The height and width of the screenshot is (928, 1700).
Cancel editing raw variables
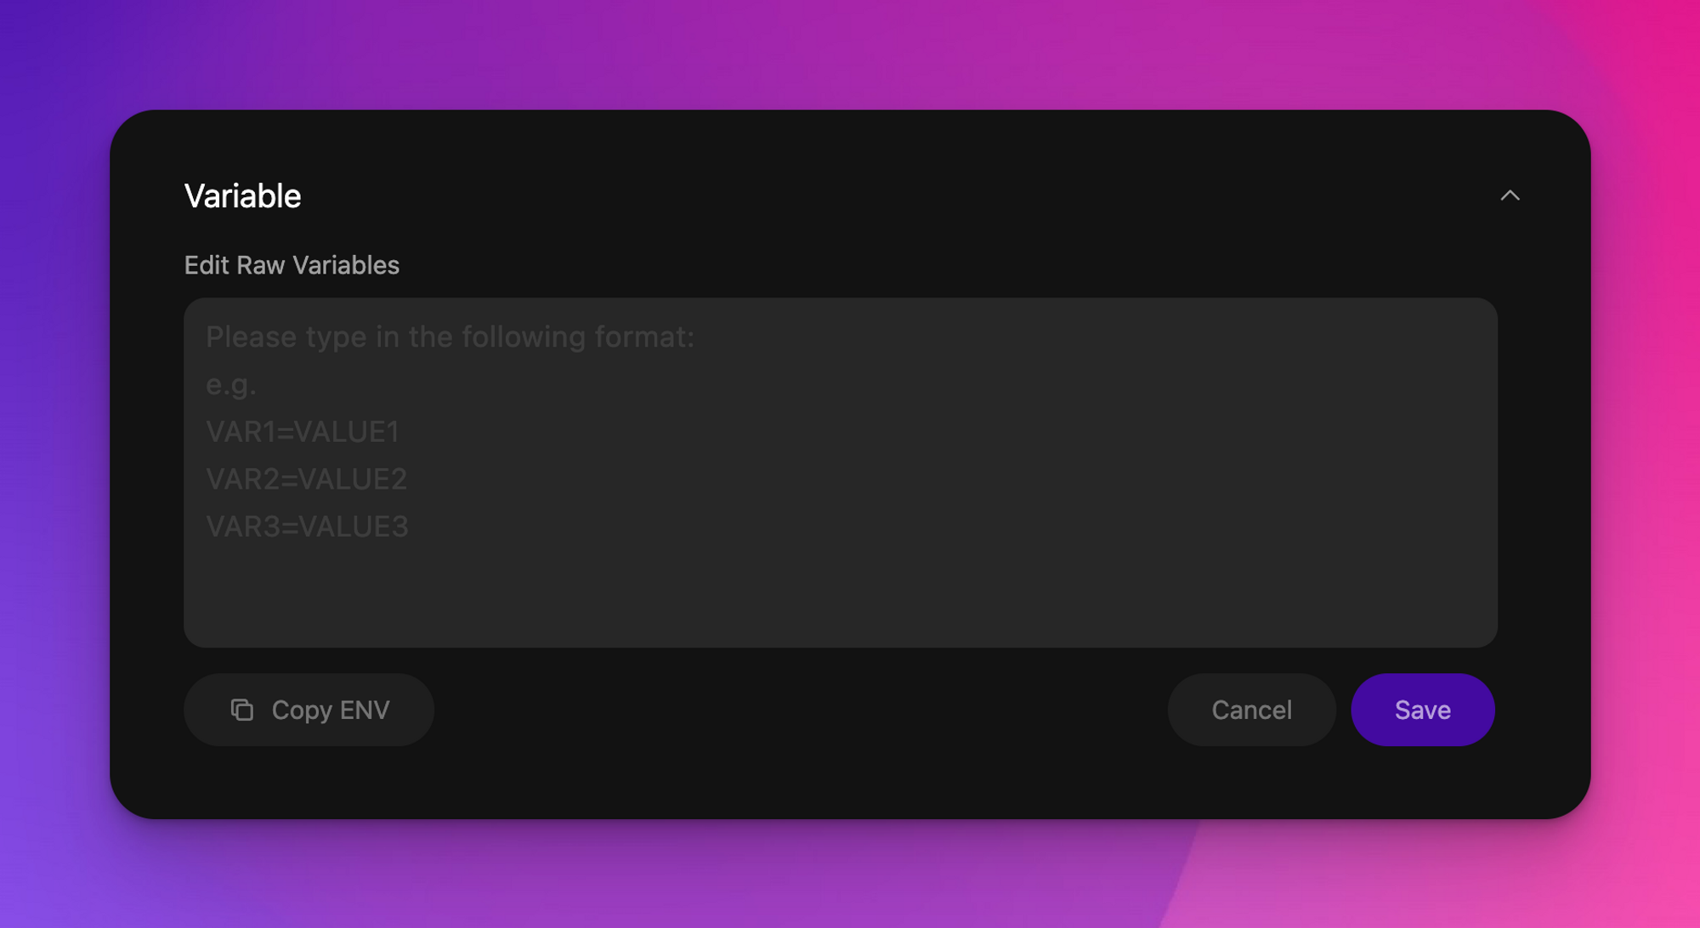coord(1251,710)
